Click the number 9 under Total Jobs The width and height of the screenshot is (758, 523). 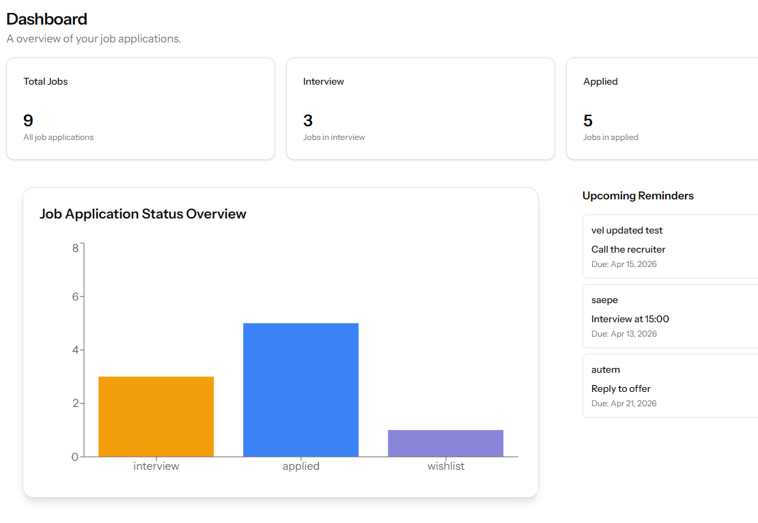pos(28,120)
